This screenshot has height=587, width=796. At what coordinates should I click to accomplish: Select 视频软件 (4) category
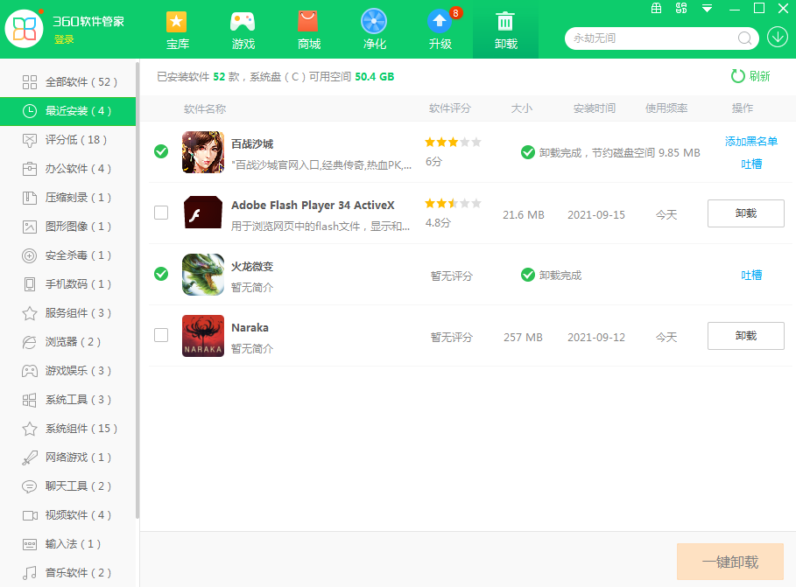click(68, 516)
